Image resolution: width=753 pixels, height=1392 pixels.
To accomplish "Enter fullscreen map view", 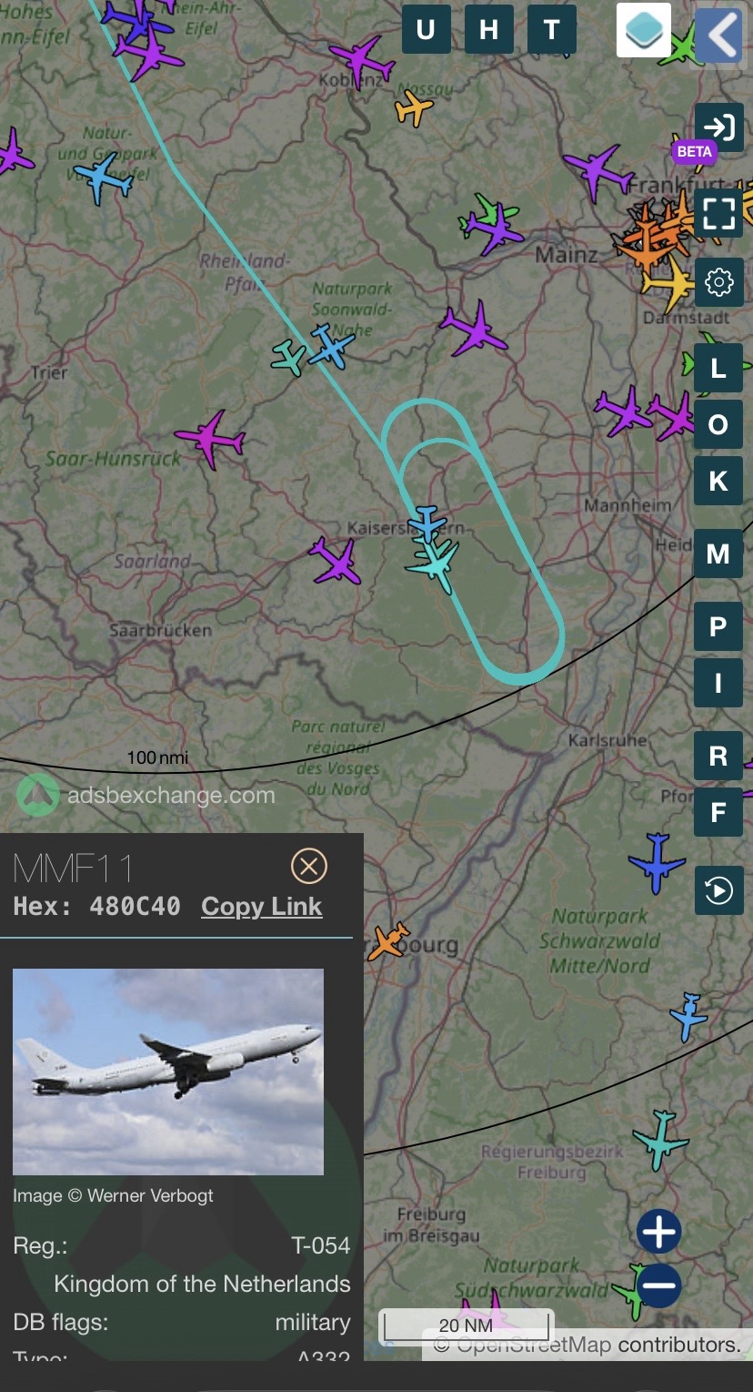I will (x=718, y=213).
